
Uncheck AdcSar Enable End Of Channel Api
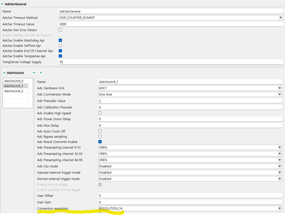[x=60, y=51]
